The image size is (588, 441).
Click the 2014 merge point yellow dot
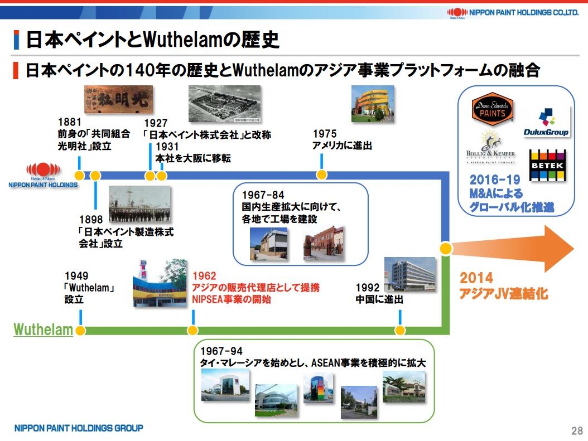coord(446,249)
